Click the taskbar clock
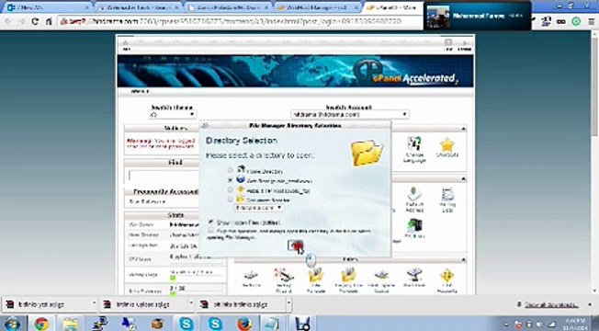This screenshot has height=331, width=599. (575, 325)
